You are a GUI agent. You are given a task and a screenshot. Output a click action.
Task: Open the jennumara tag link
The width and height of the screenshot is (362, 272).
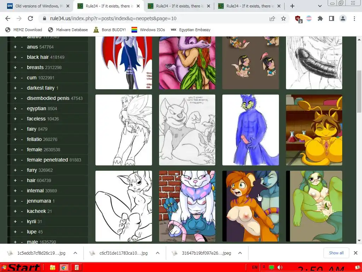point(39,201)
